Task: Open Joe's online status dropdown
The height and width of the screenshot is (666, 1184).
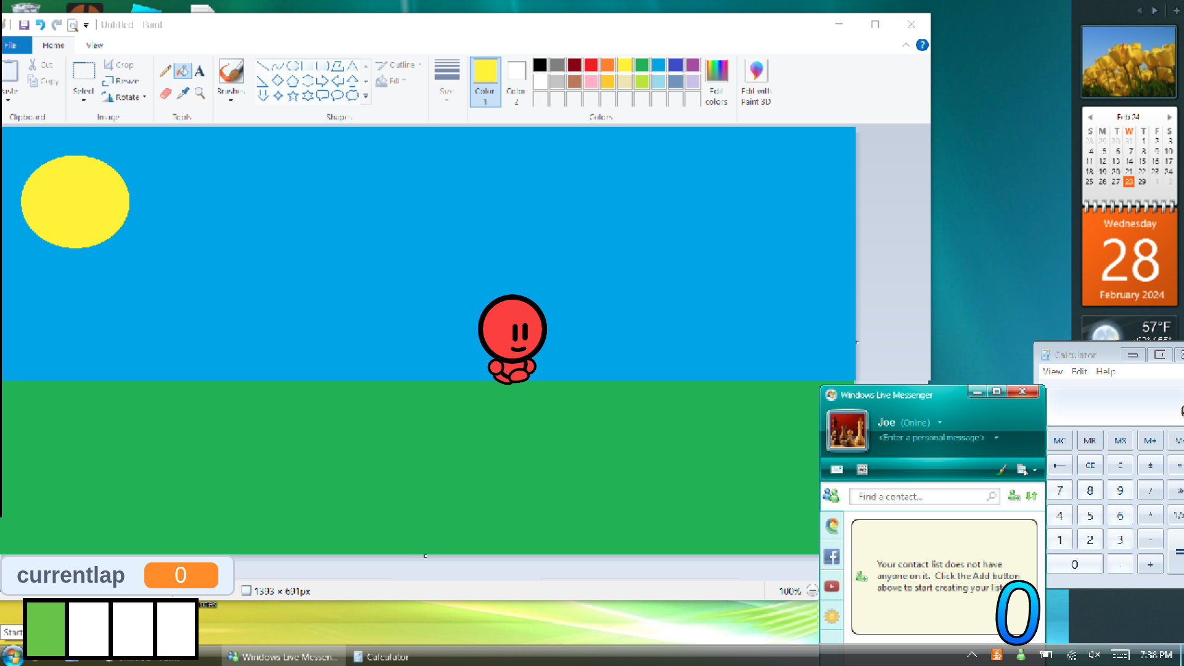Action: pos(940,422)
